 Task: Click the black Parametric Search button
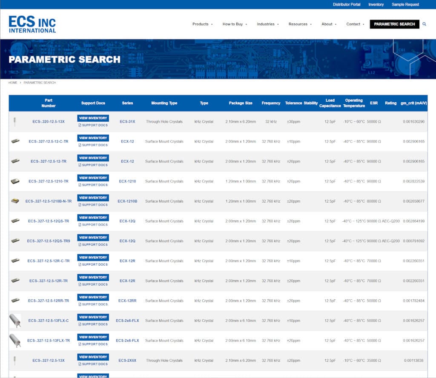click(394, 24)
